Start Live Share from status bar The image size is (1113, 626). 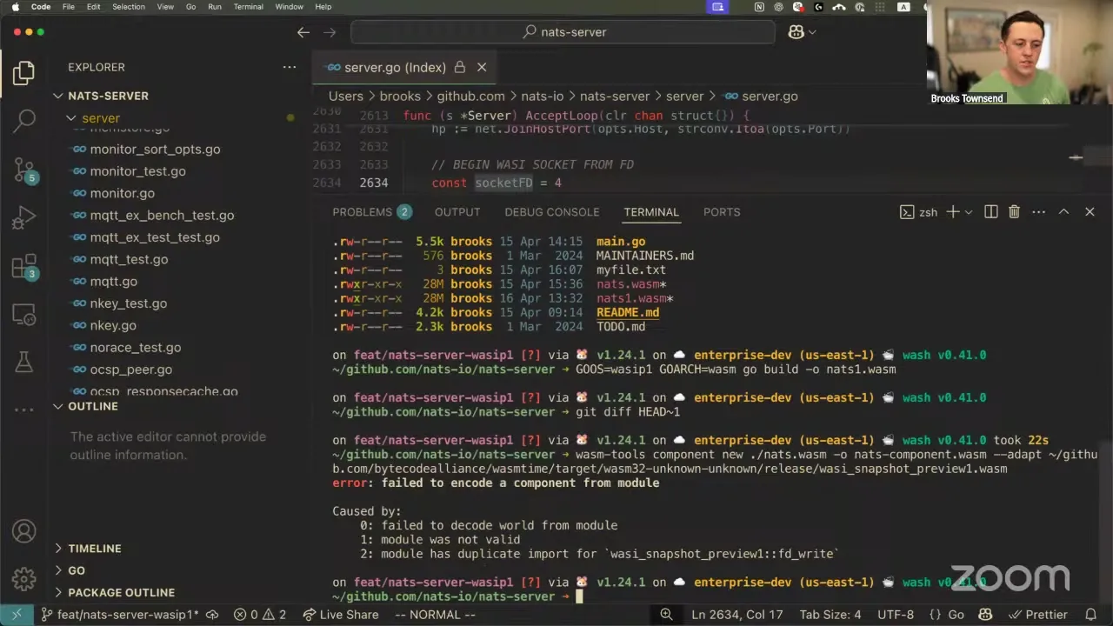click(340, 615)
